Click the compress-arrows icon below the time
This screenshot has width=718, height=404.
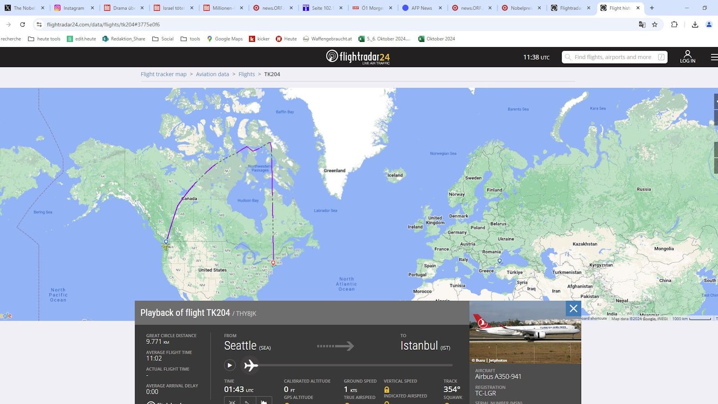(x=232, y=402)
